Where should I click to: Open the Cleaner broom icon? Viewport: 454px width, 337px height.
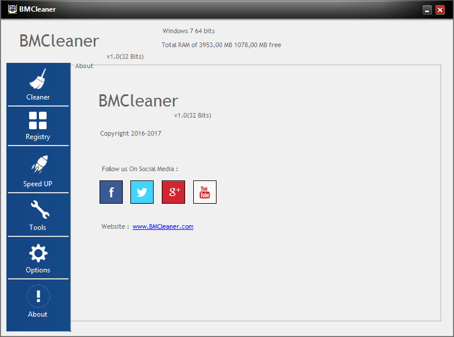pyautogui.click(x=38, y=79)
